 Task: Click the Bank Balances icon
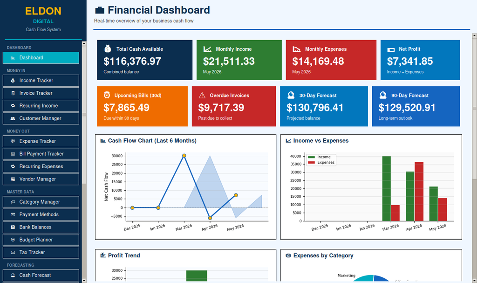[x=13, y=227]
